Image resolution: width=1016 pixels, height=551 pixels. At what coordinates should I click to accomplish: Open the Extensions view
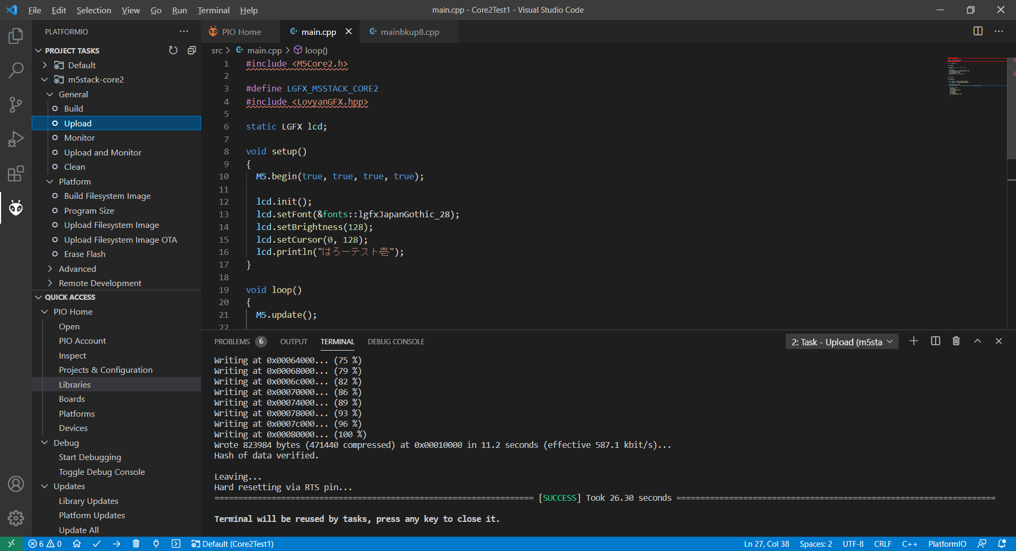pos(16,173)
